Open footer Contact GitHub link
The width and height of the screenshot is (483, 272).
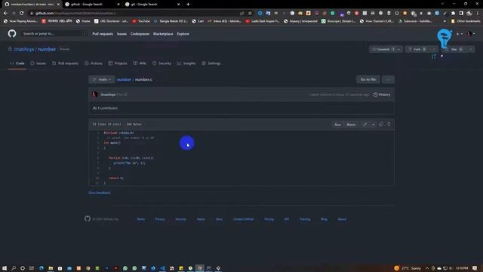pyautogui.click(x=243, y=219)
